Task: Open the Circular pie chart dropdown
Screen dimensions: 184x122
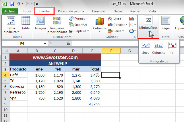Action: pos(118,25)
